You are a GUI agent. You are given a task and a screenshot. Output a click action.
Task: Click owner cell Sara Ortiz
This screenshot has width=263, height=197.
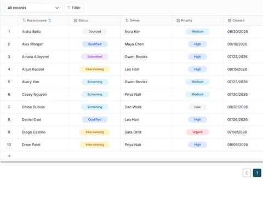133,132
